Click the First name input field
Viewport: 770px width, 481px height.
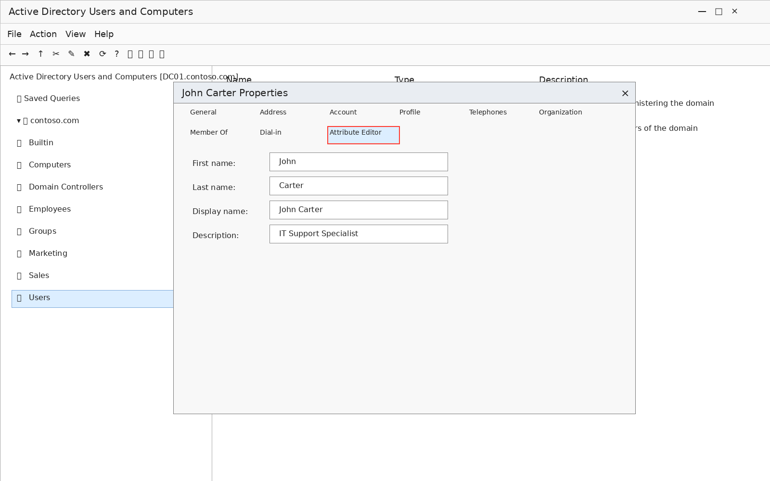pos(359,162)
